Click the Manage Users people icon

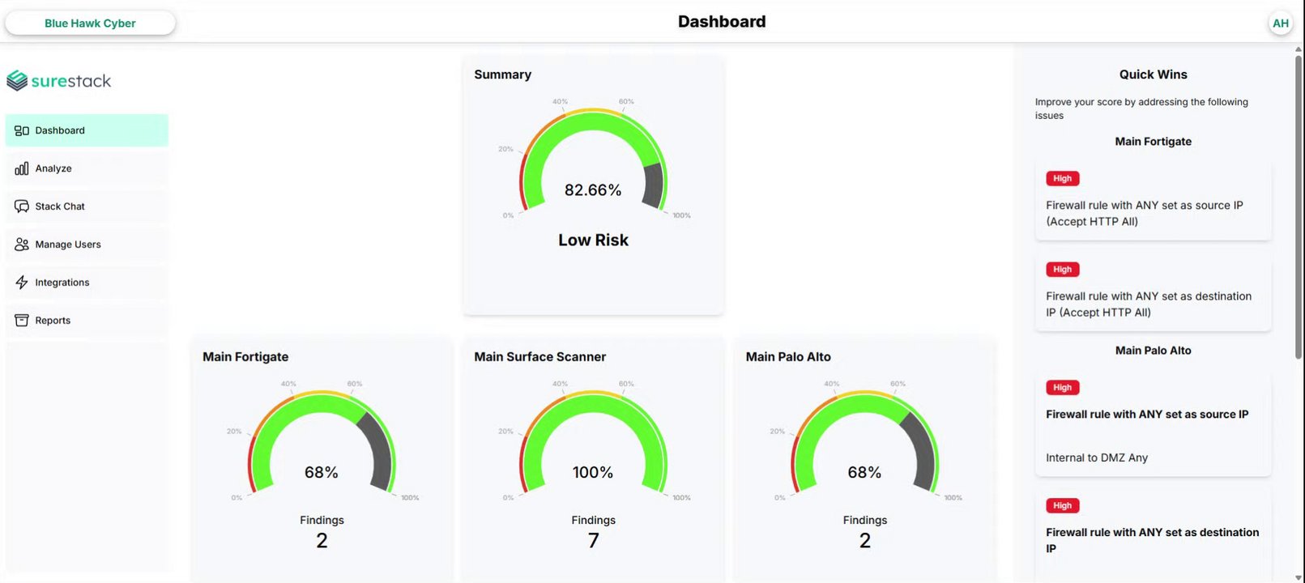[x=22, y=245]
